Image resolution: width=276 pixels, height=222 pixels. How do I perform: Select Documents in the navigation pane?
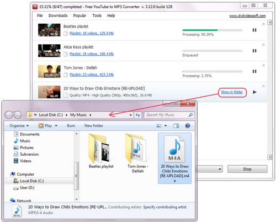point(26,134)
